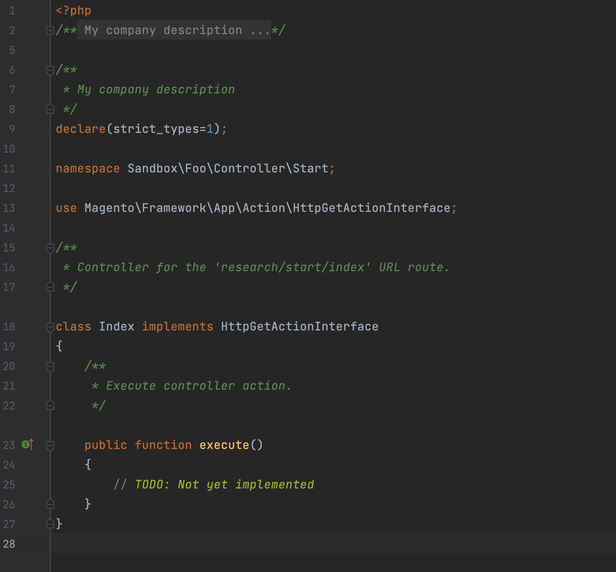The height and width of the screenshot is (572, 616).
Task: Click the implements-method gutter icon on line 23
Action: [28, 444]
